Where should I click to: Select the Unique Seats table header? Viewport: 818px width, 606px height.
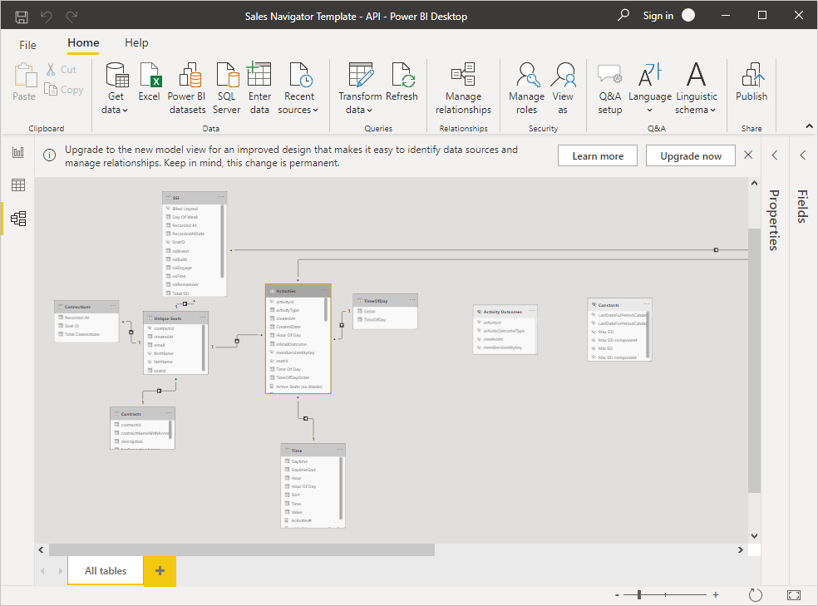point(175,318)
